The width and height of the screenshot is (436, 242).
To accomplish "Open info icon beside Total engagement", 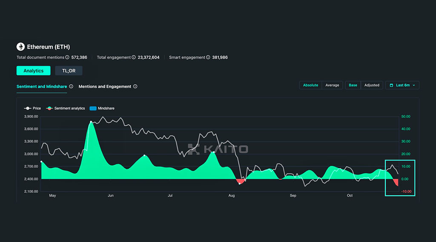I will tap(134, 57).
